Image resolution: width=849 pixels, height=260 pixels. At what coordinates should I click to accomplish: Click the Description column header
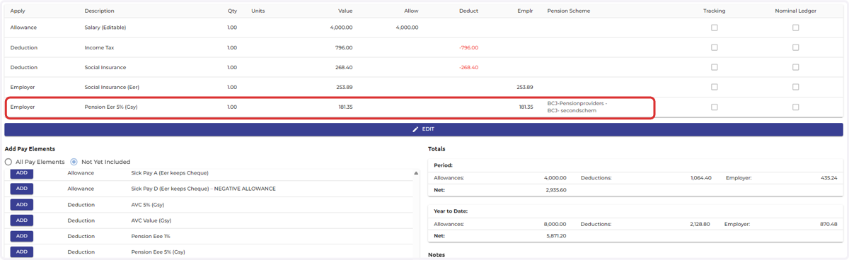coord(99,11)
